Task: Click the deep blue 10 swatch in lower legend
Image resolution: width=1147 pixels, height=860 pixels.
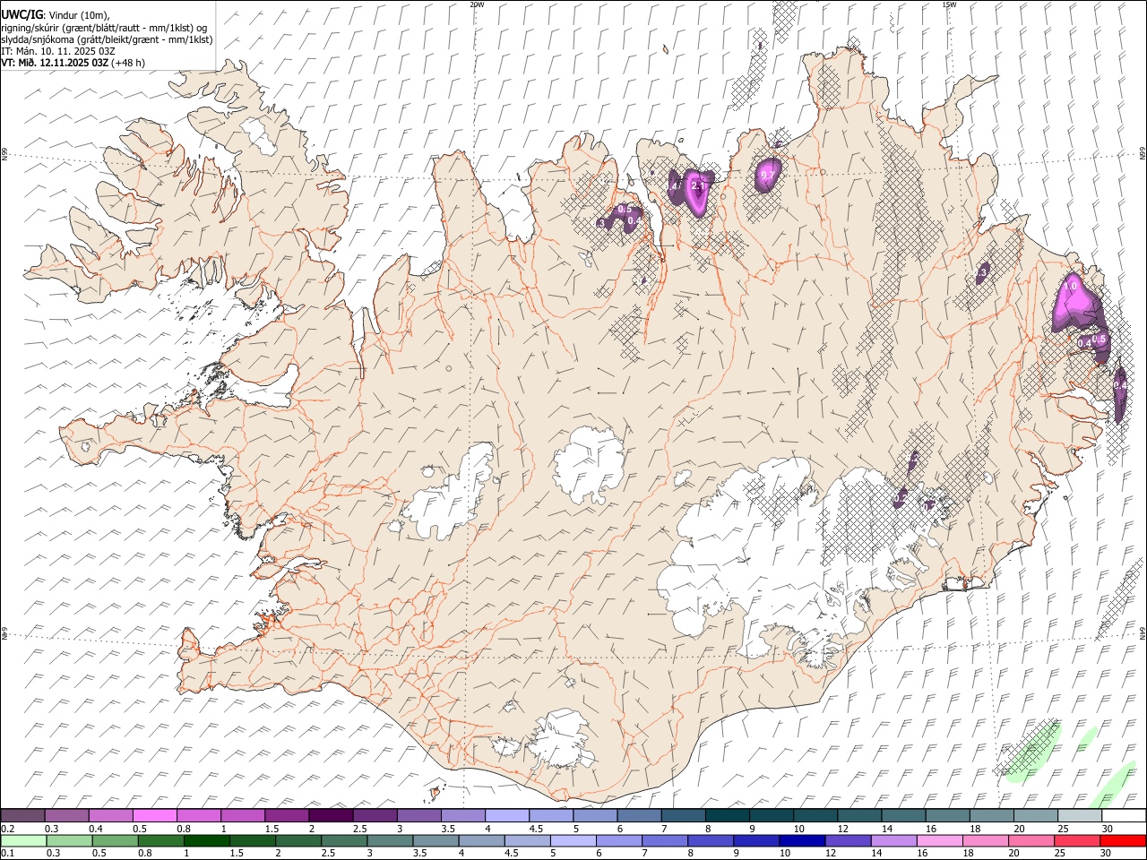Action: pos(802,840)
